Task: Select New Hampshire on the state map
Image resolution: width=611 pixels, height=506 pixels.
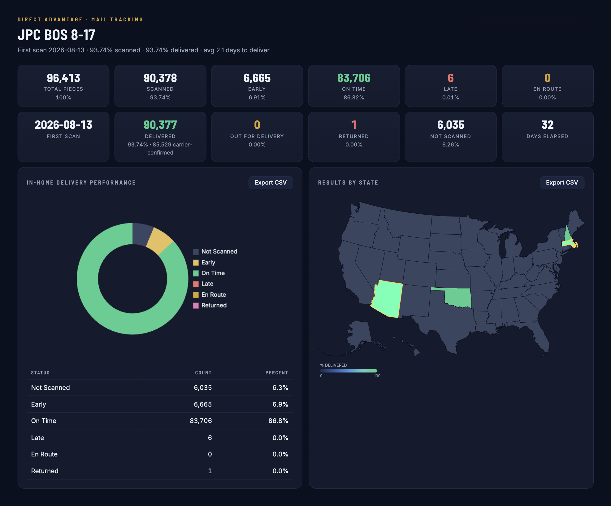Action: coord(568,234)
